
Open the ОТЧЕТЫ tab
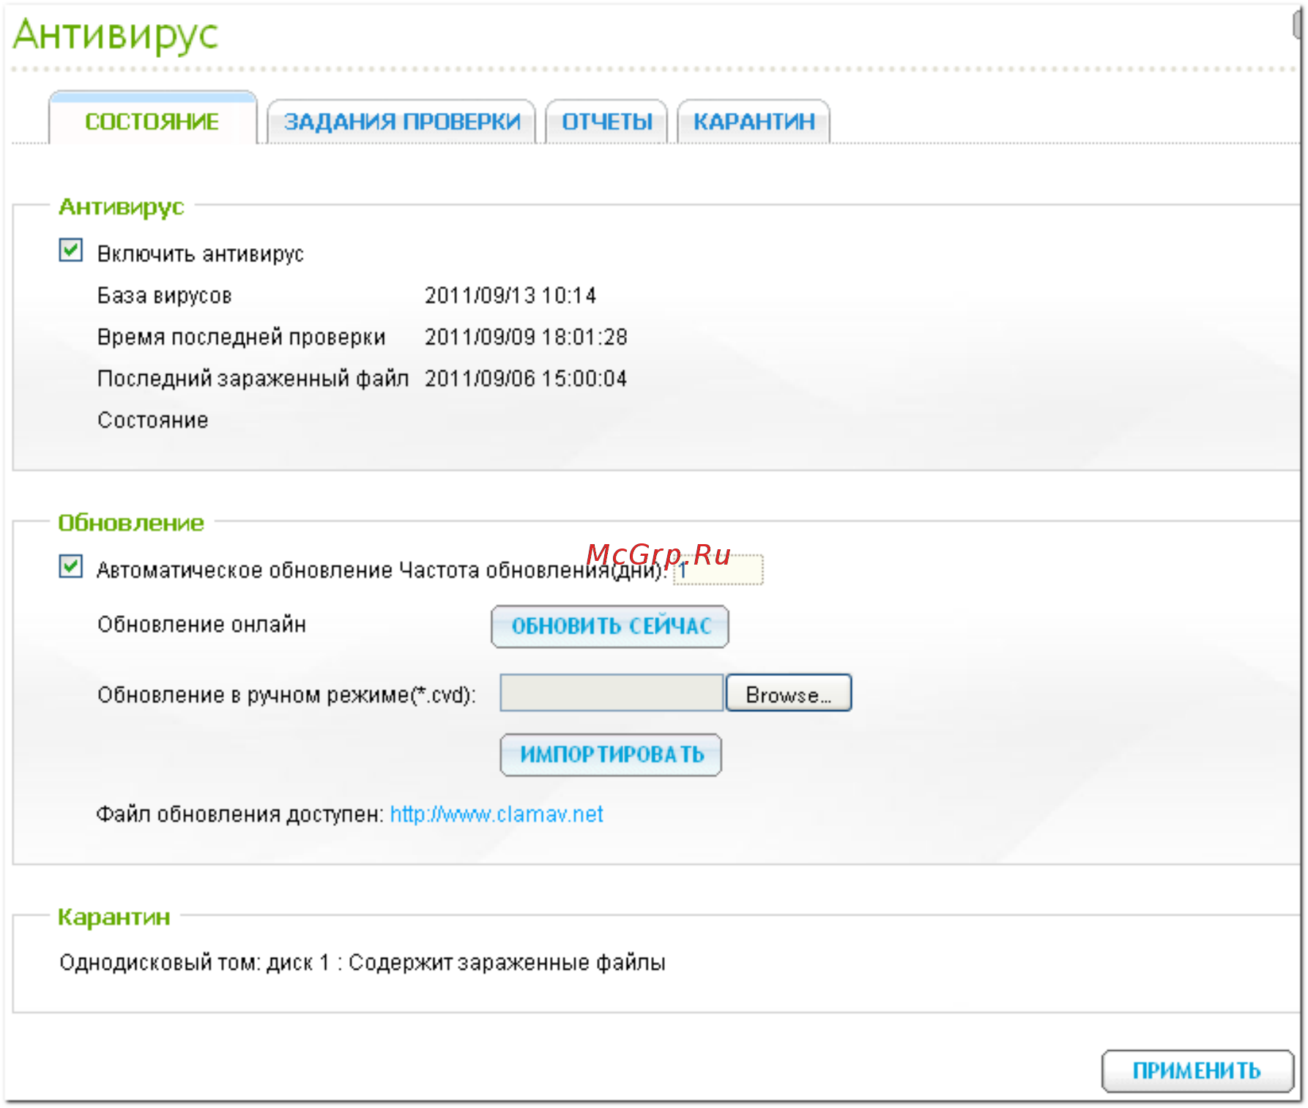[606, 121]
